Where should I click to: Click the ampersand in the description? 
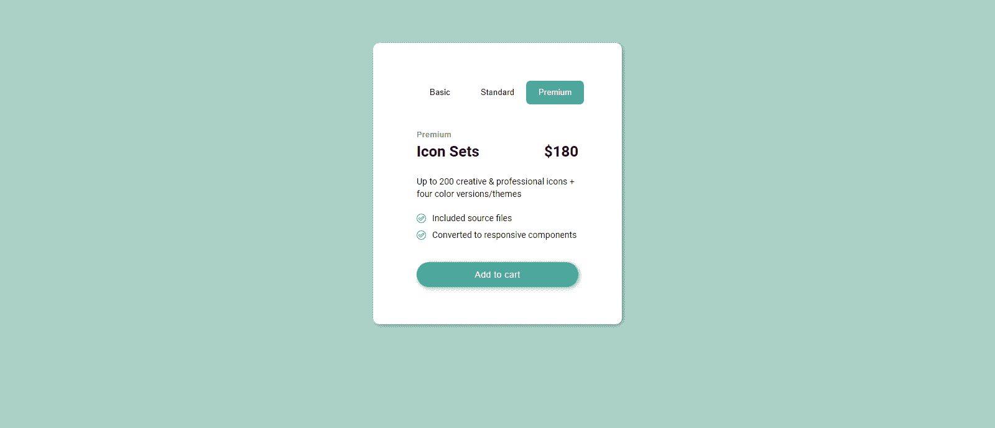[x=491, y=181]
